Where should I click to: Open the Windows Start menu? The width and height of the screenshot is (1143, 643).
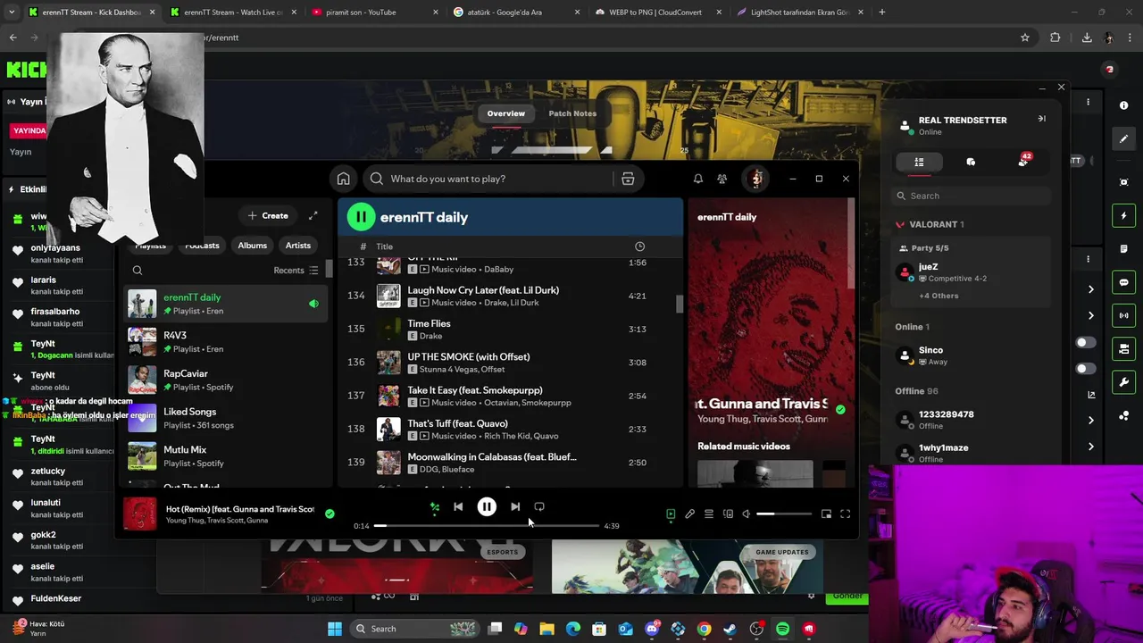[335, 629]
